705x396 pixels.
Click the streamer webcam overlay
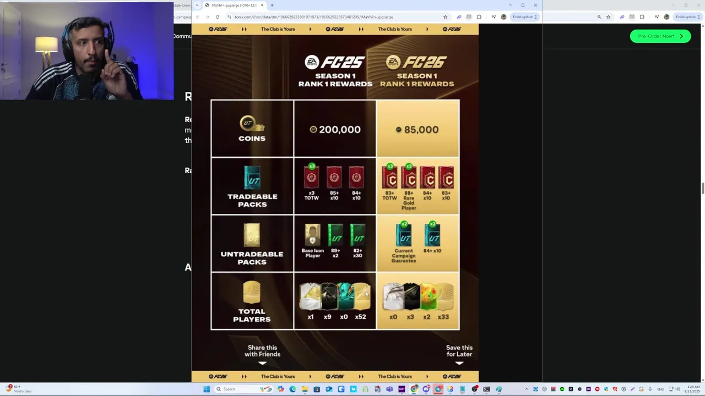pos(87,51)
